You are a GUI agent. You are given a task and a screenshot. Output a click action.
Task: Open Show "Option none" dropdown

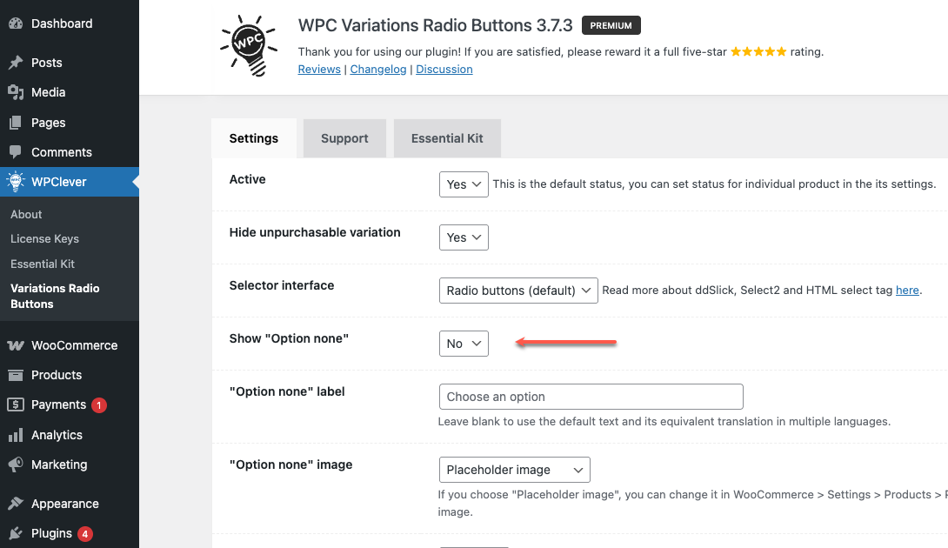click(464, 344)
